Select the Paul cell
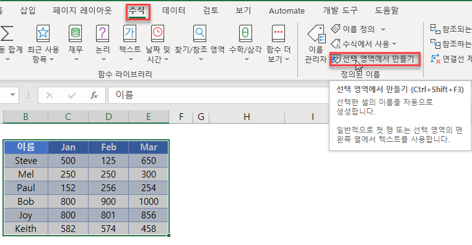The height and width of the screenshot is (245, 472). (26, 188)
